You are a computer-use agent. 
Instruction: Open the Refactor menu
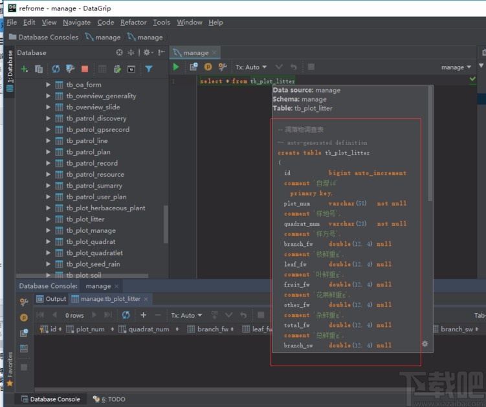[133, 22]
